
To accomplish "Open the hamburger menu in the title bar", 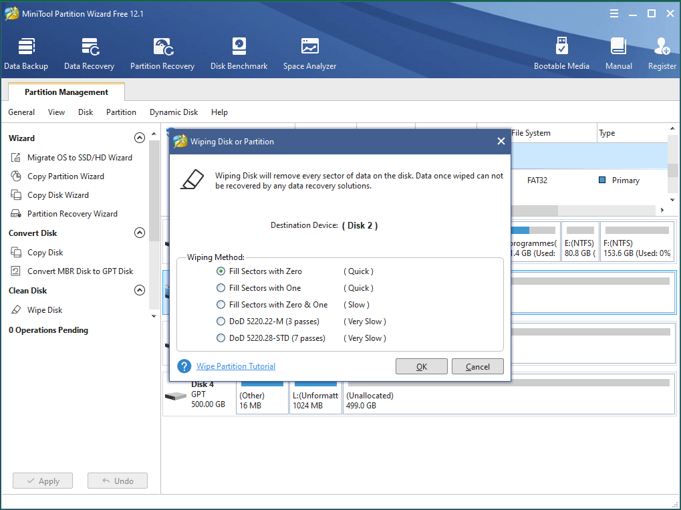I will [x=614, y=13].
